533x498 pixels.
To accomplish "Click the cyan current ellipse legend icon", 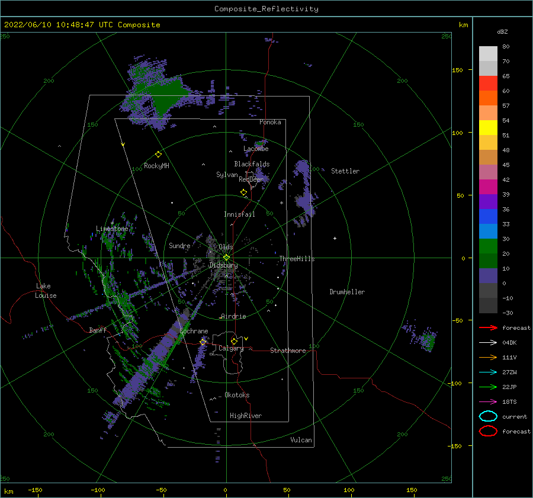I will (x=488, y=416).
